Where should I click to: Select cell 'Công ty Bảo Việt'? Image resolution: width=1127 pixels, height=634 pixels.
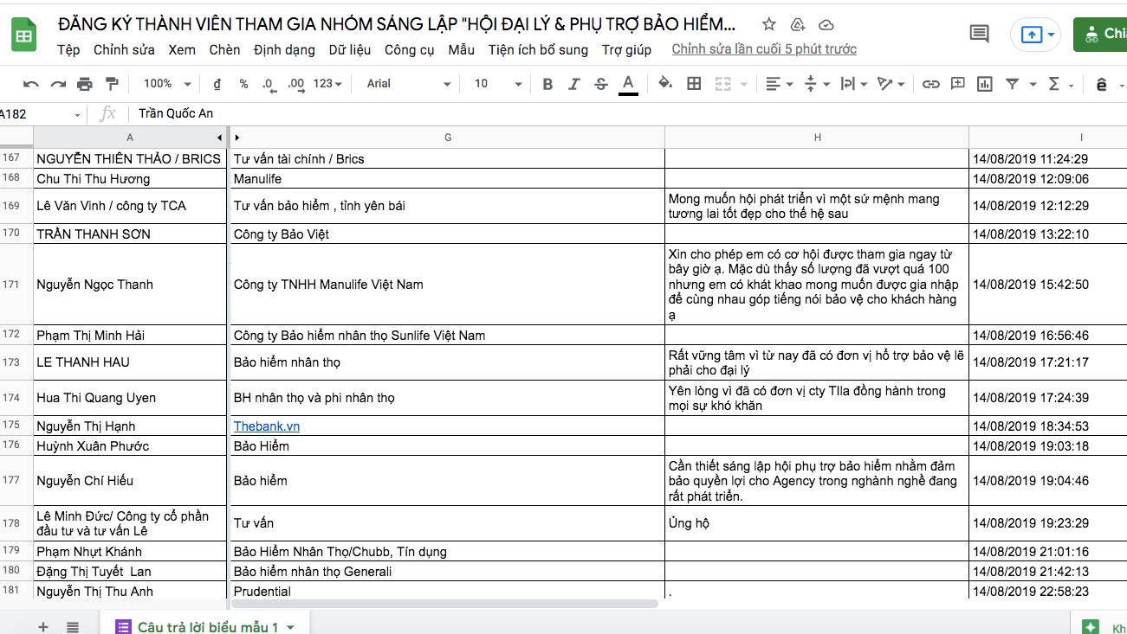coord(446,234)
